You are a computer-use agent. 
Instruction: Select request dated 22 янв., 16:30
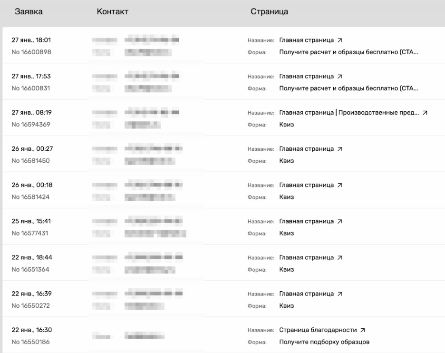[x=31, y=330]
